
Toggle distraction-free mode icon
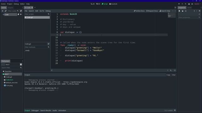tap(175, 8)
